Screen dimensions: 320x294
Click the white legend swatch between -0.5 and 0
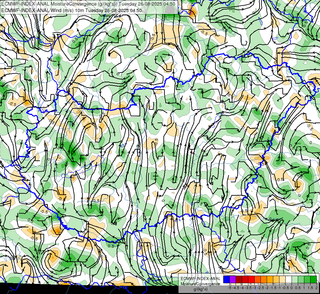289,279
